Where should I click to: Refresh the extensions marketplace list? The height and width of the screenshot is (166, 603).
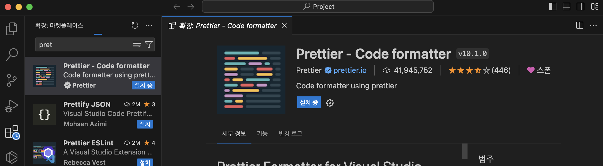point(135,25)
